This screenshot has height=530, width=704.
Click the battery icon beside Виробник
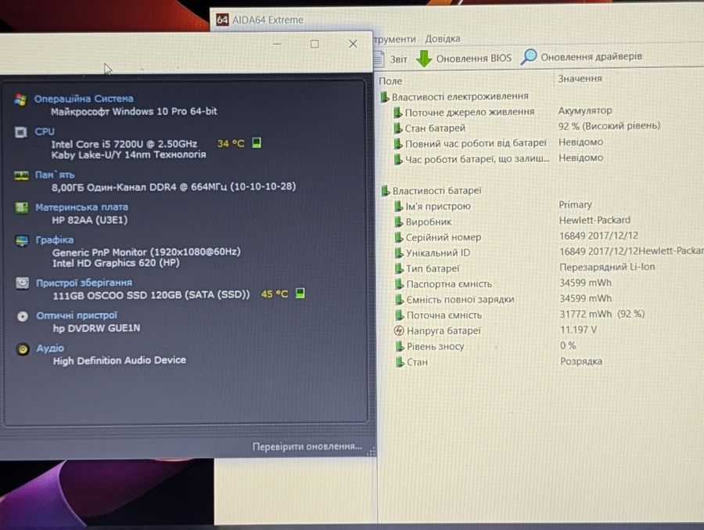399,222
